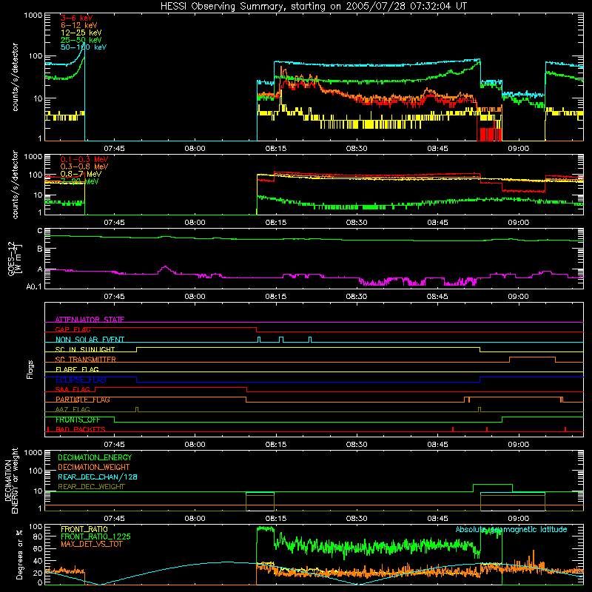Viewport: 592px width, 592px height.
Task: Select the FRONTS_OFF flag label
Action: (78, 420)
